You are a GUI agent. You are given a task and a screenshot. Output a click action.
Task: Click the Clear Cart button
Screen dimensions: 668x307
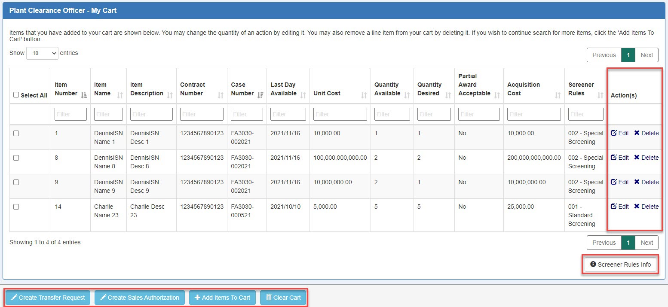283,298
